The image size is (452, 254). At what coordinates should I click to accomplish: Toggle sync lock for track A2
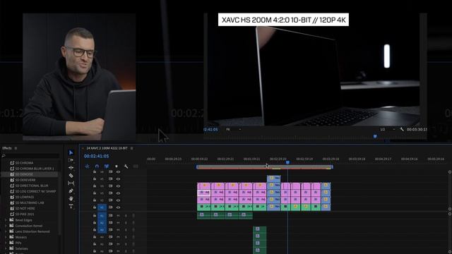110,223
